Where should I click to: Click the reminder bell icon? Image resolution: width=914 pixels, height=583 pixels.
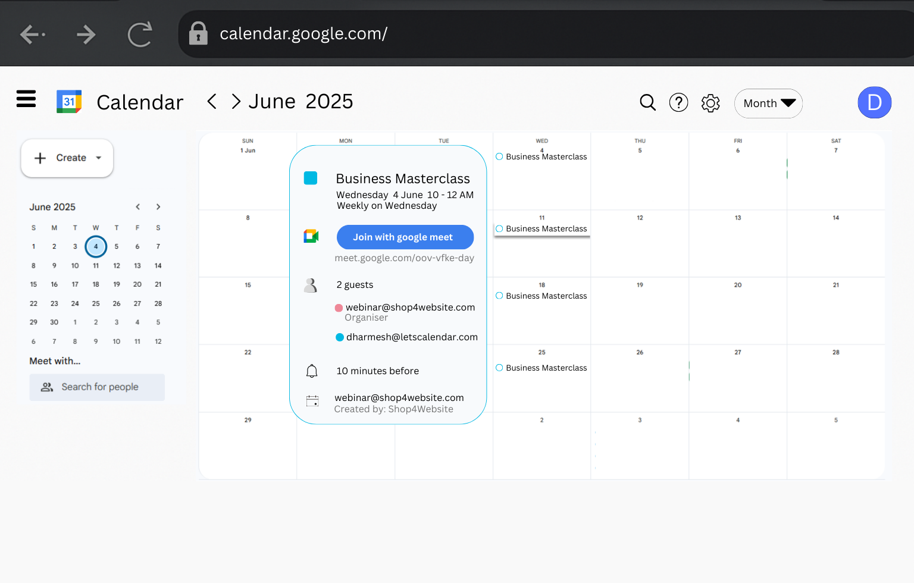[x=312, y=371]
